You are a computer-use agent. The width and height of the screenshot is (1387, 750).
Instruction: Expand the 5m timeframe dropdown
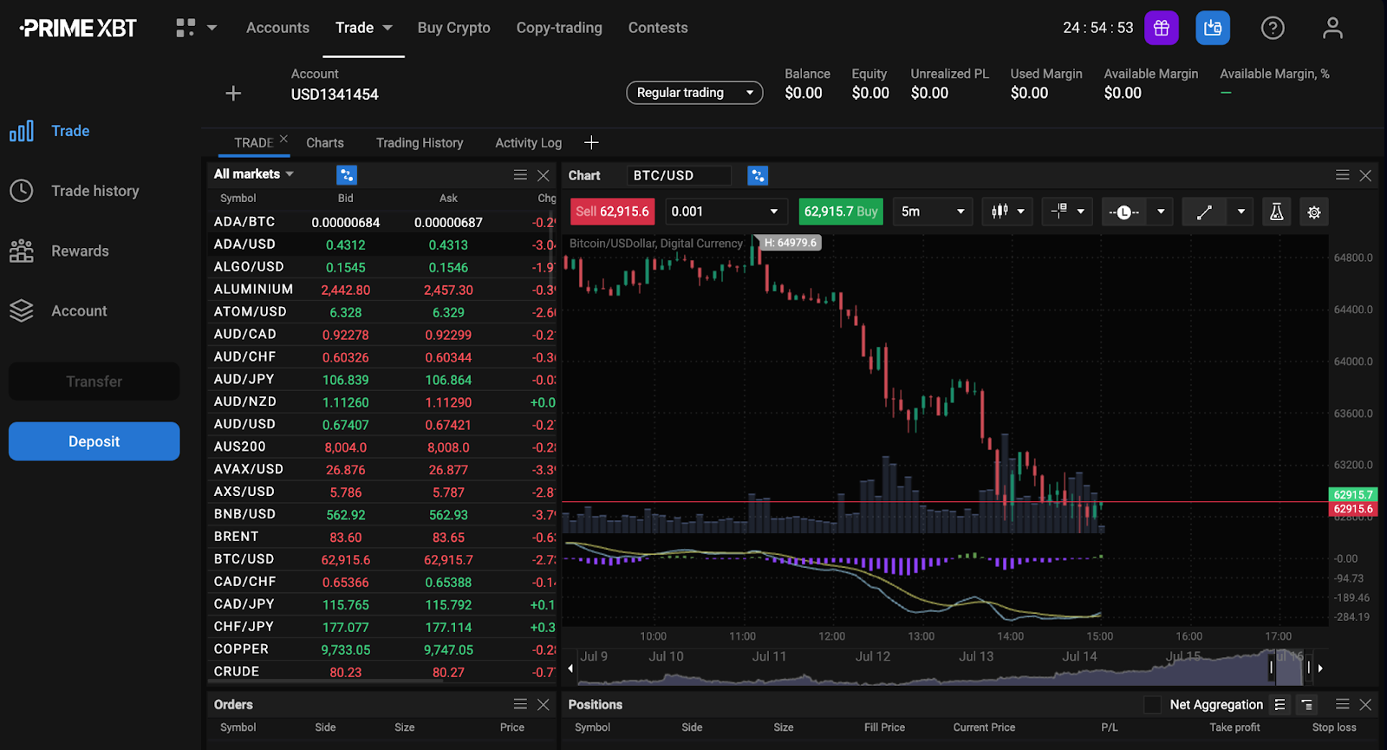coord(933,212)
